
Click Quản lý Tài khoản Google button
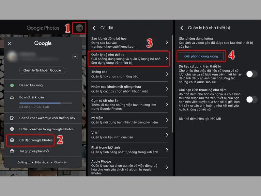[42, 70]
